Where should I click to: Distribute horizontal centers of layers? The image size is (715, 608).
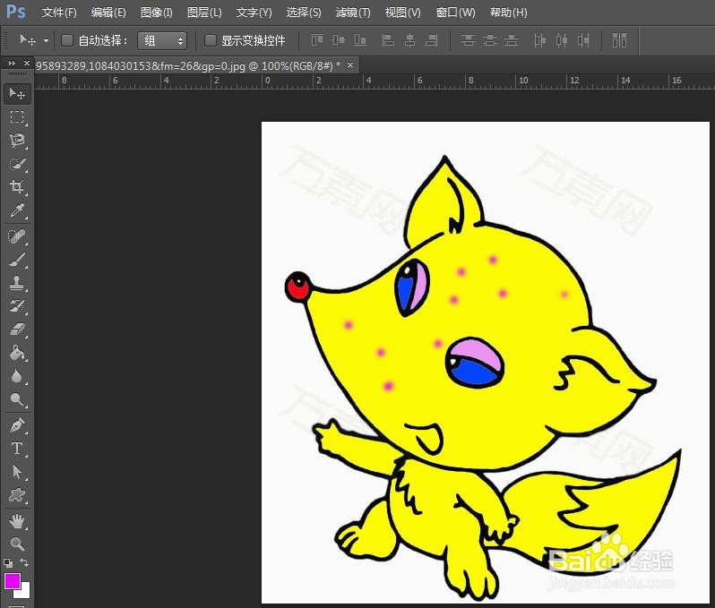point(562,40)
